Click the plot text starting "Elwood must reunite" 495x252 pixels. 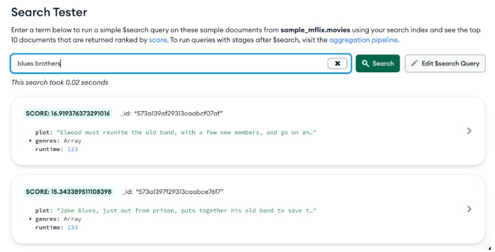tap(186, 133)
